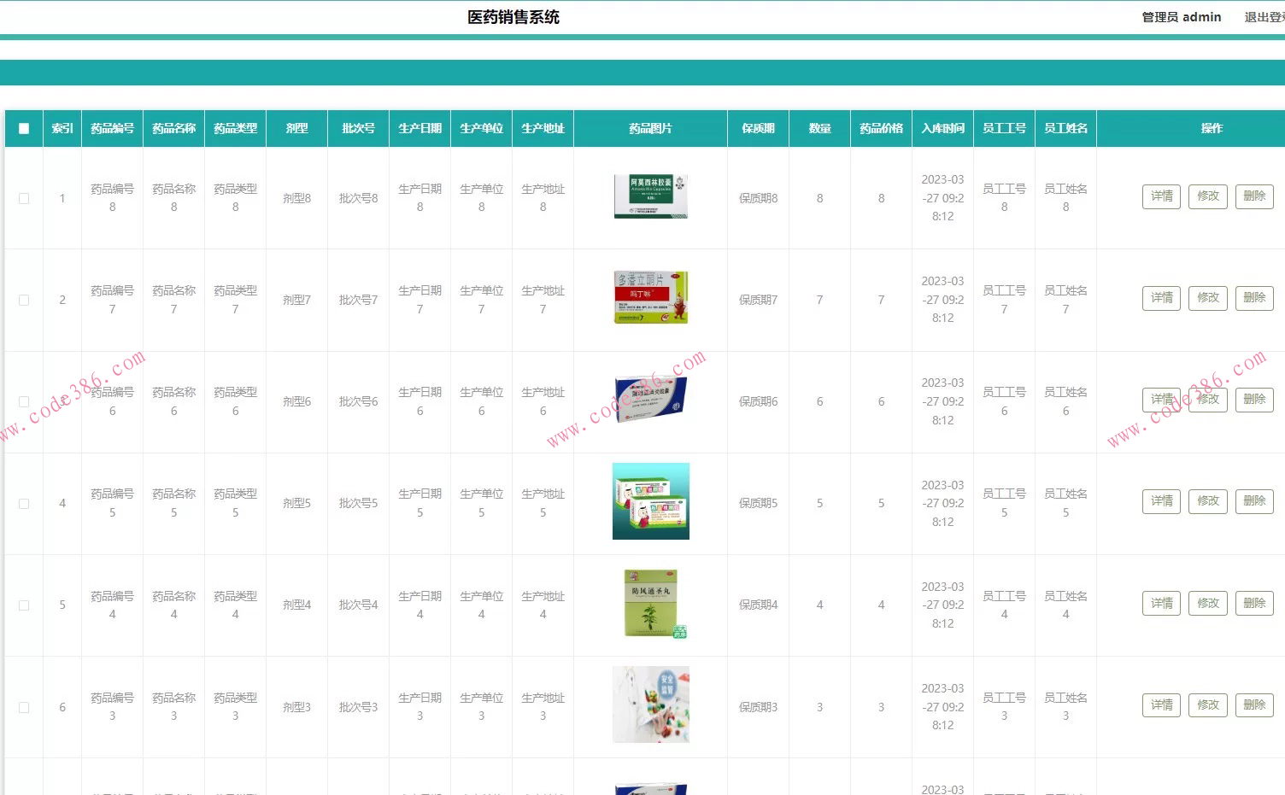Click 修改 on the 药品名称7 row
This screenshot has height=795, width=1285.
(x=1207, y=297)
